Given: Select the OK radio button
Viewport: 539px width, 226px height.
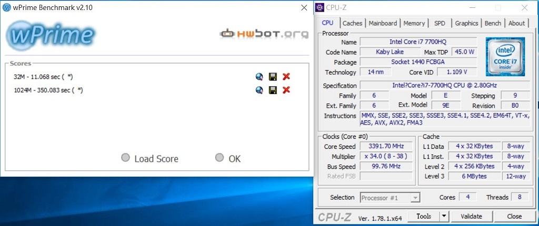Looking at the screenshot, I should [x=219, y=158].
